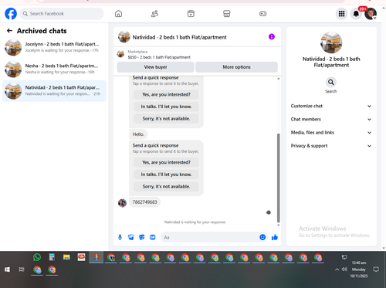Viewport: 386px width, 288px height.
Task: Click Natividad's avatar beside phone number message
Action: click(x=122, y=203)
